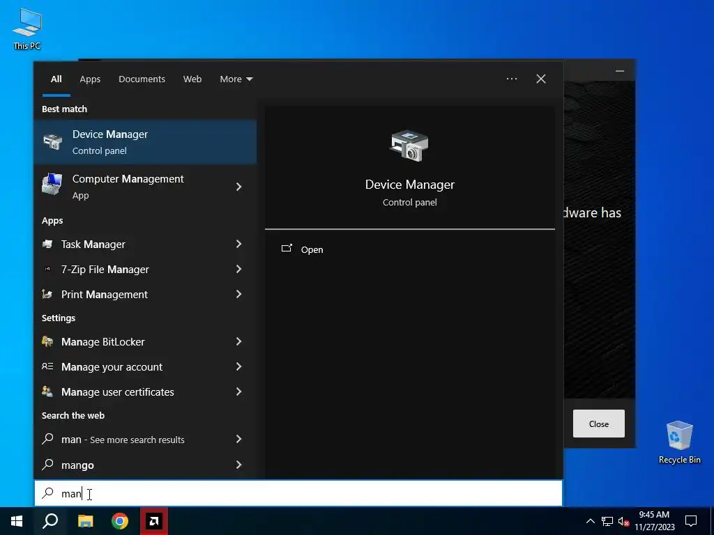Close the search panel with X
Viewport: 714px width, 535px height.
[540, 79]
